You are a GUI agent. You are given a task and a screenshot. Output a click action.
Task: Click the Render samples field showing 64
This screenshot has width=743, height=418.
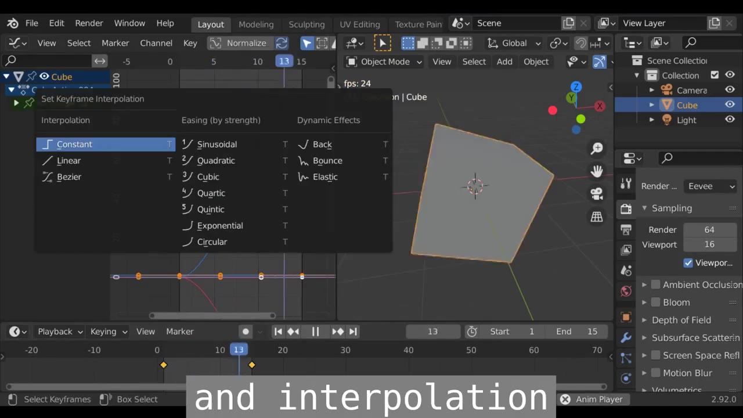tap(709, 229)
